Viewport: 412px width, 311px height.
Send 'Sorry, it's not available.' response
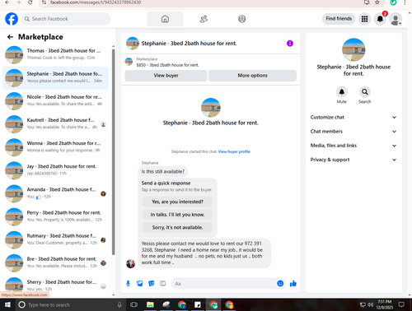[177, 227]
